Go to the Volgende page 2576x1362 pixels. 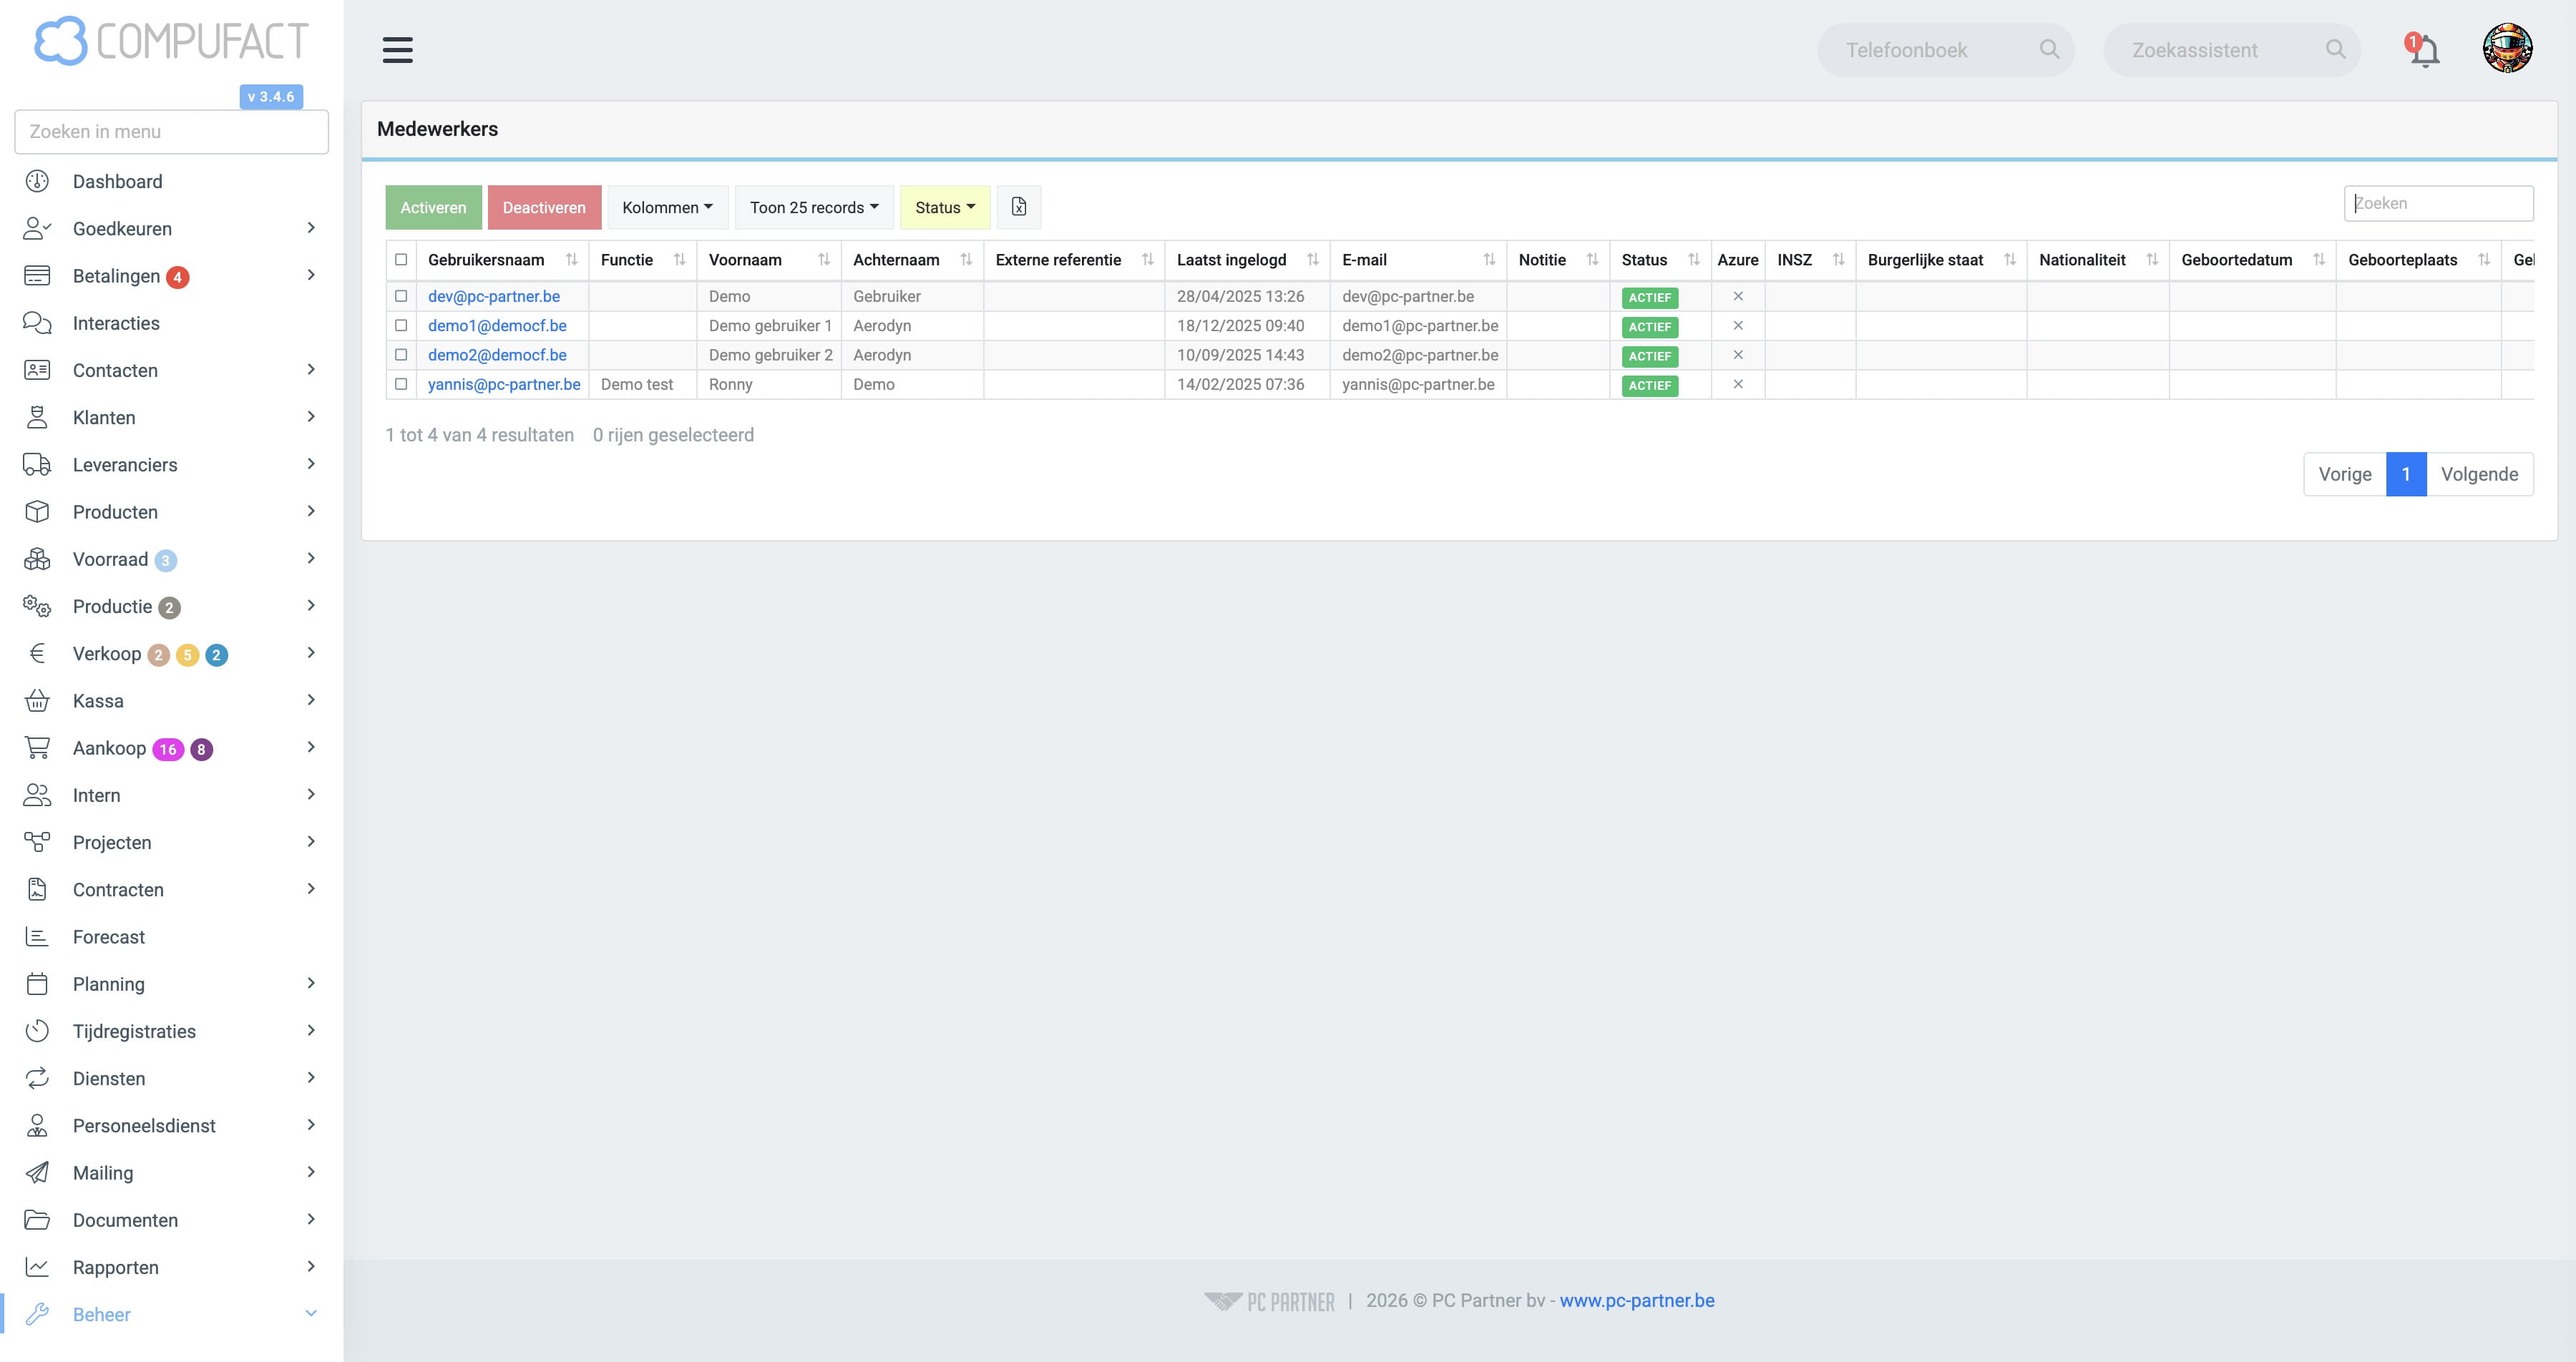point(2480,474)
